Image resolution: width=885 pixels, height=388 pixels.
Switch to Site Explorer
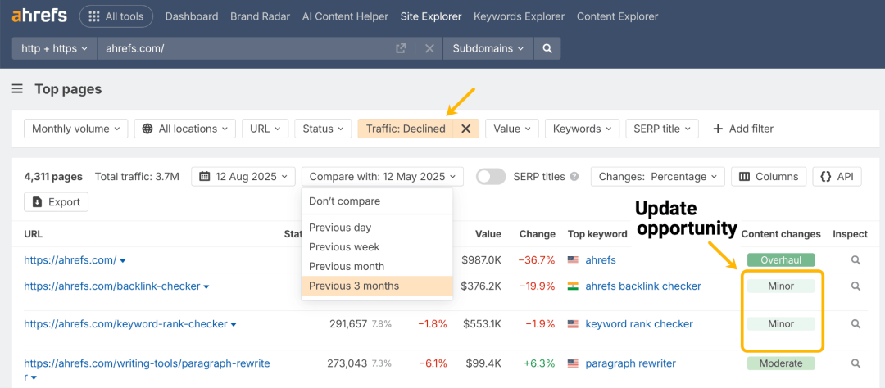coord(431,16)
